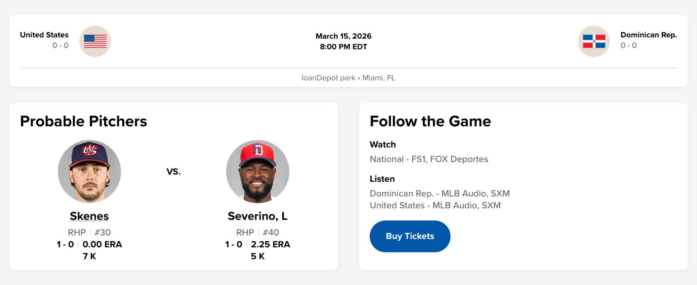Click Severino 2.25 ERA stat
697x285 pixels.
point(270,244)
